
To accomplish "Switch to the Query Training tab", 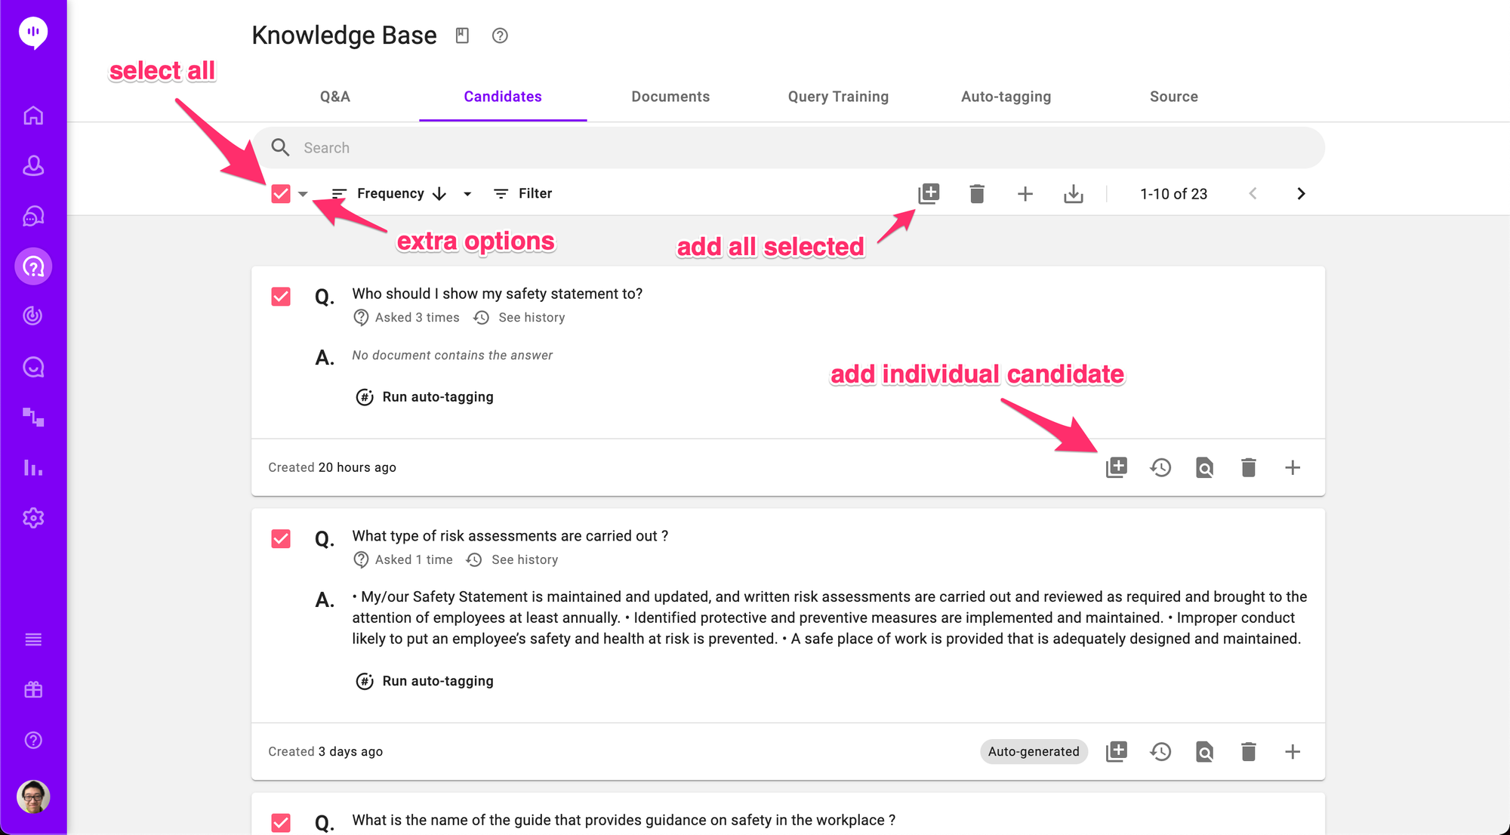I will click(838, 97).
